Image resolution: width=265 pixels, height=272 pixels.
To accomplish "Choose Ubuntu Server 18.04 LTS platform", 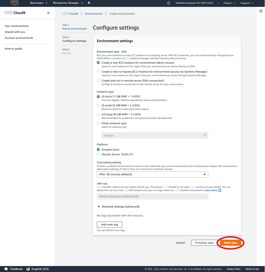I will coord(98,154).
